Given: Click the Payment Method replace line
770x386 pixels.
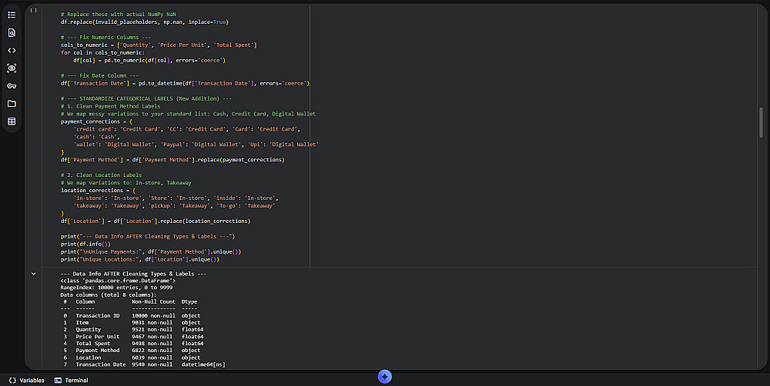Looking at the screenshot, I should pos(172,160).
